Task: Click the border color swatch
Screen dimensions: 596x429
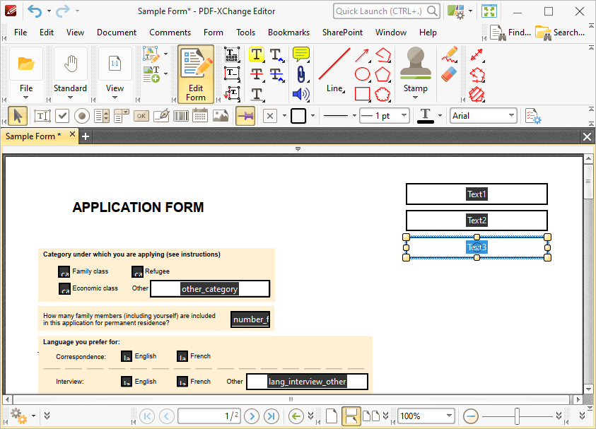Action: (298, 116)
